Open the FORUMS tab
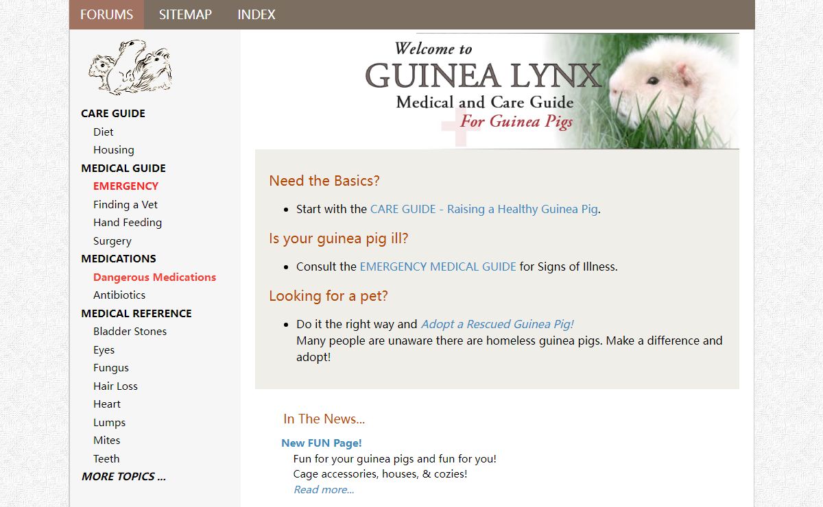This screenshot has width=823, height=507. click(106, 14)
